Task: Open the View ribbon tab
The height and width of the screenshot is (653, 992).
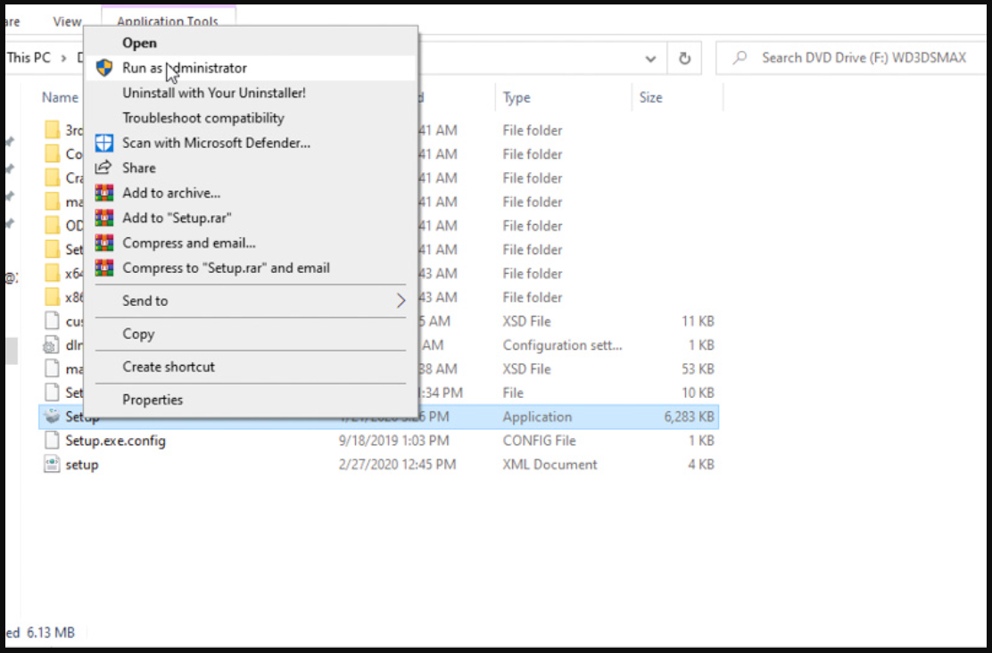Action: click(x=67, y=21)
